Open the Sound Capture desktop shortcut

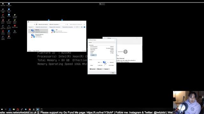3,38
